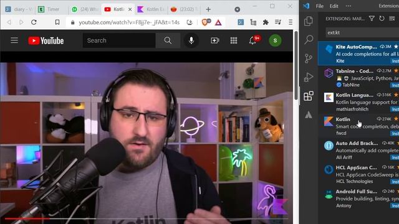Open Brave Rewards triangle icon
Viewport: 399px width, 224px height.
[x=218, y=22]
